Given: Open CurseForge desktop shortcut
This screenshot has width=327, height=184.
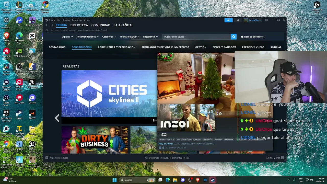Looking at the screenshot, I should coord(32,84).
